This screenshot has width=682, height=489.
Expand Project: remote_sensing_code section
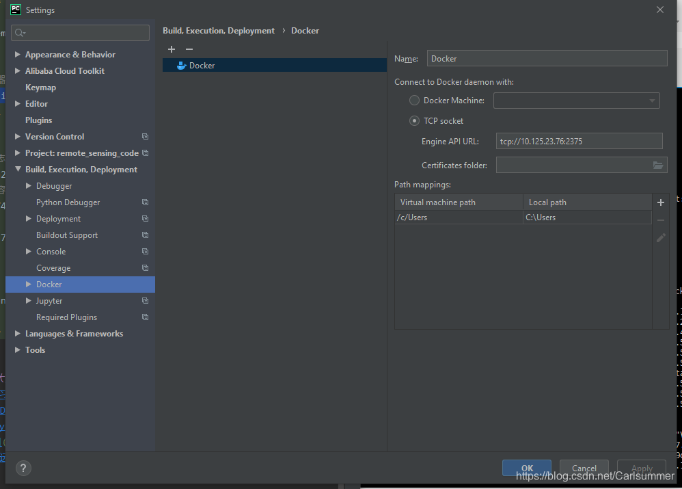pos(17,153)
